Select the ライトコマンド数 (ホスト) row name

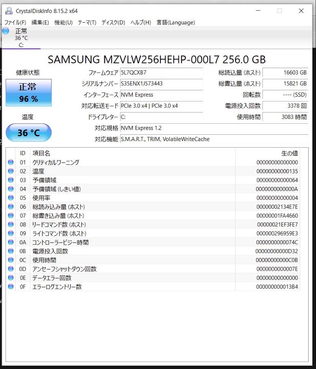[59, 233]
